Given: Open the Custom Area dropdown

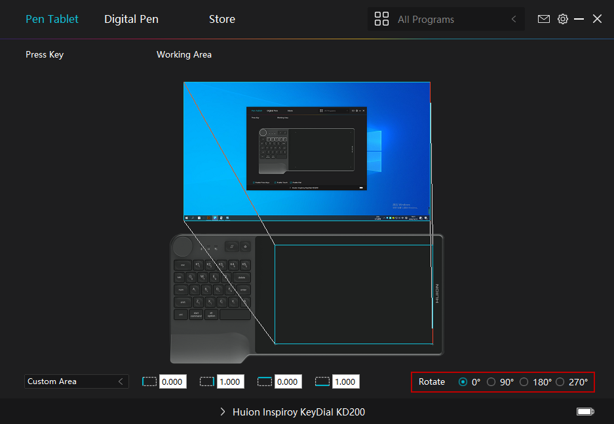Looking at the screenshot, I should 77,381.
